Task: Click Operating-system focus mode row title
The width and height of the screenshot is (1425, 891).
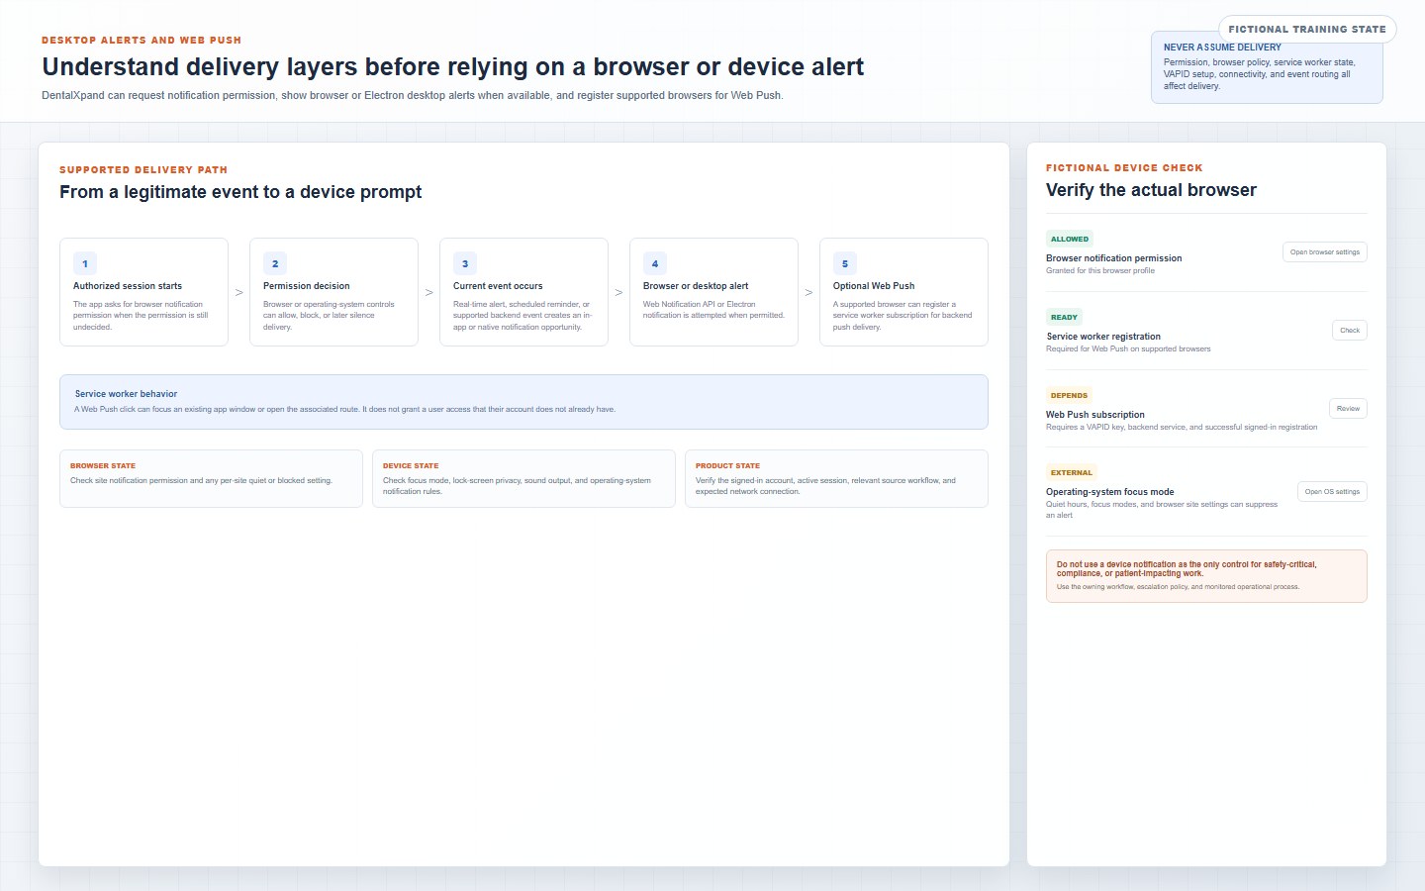Action: 1110,492
